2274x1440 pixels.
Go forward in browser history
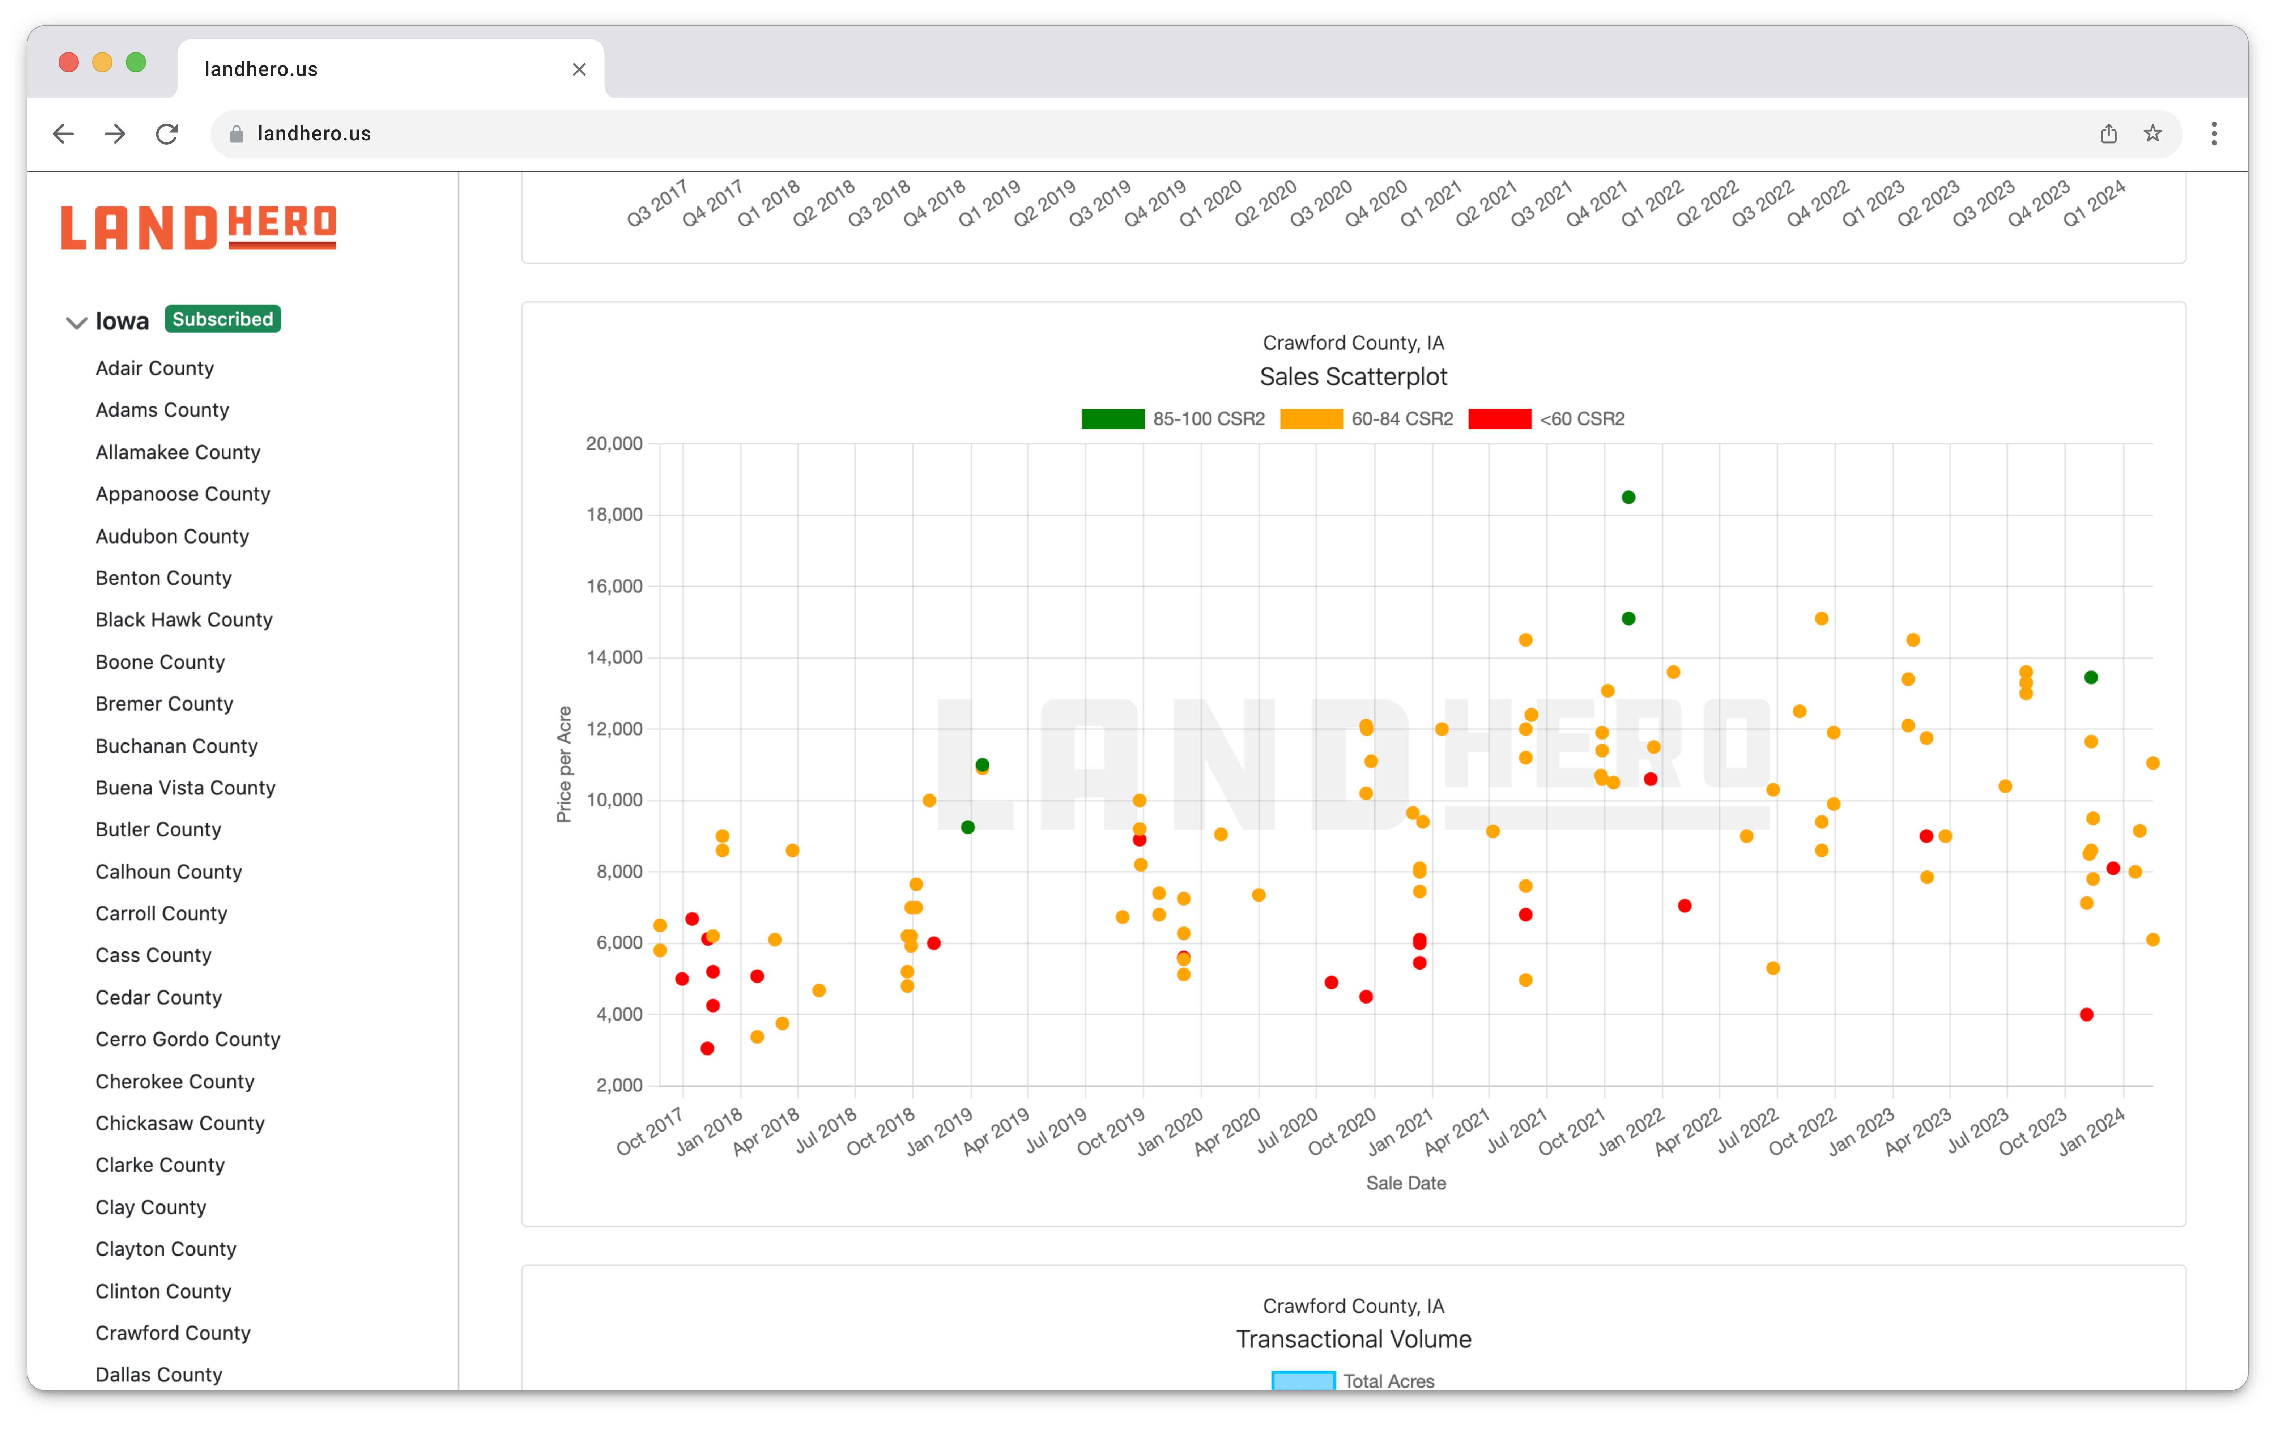[115, 134]
